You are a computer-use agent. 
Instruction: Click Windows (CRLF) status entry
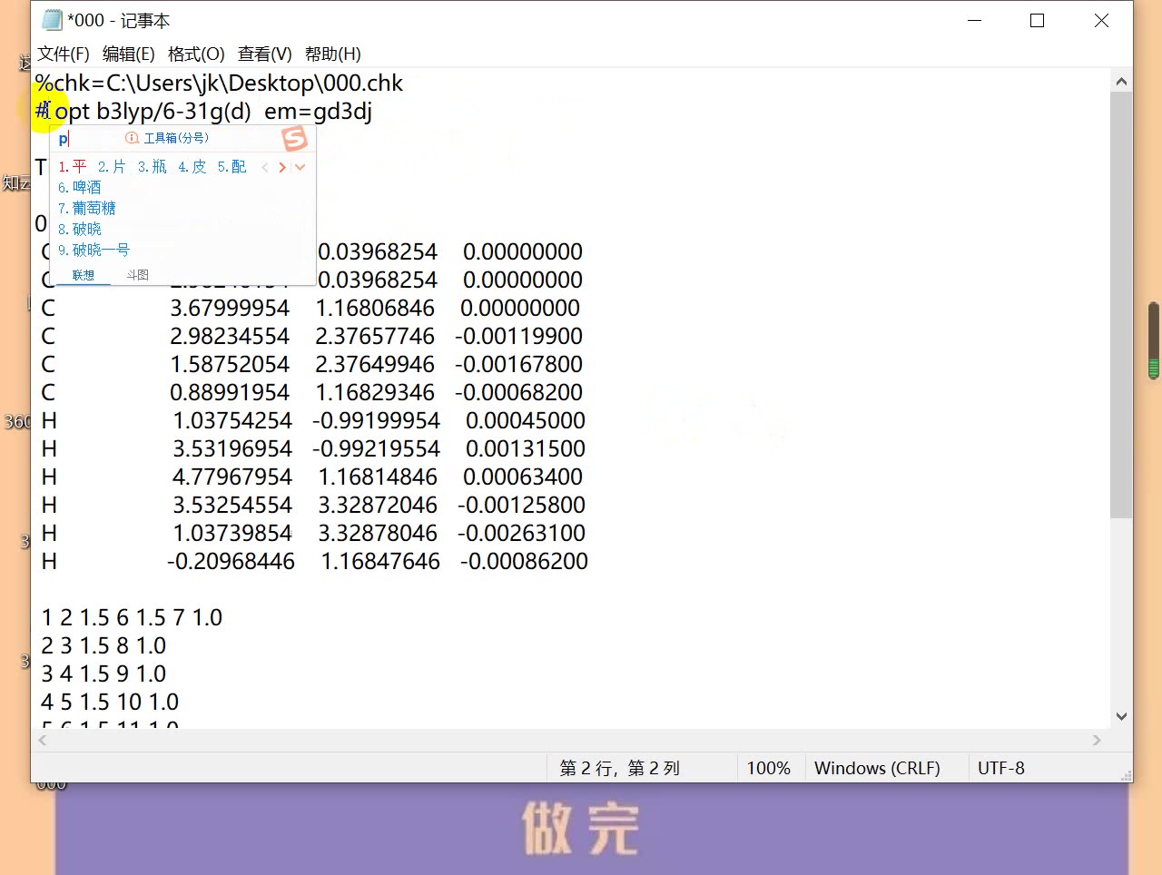click(877, 768)
